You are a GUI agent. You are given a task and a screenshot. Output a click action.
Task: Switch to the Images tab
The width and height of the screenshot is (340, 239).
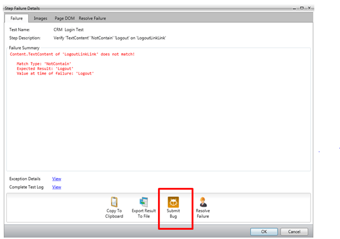click(41, 19)
